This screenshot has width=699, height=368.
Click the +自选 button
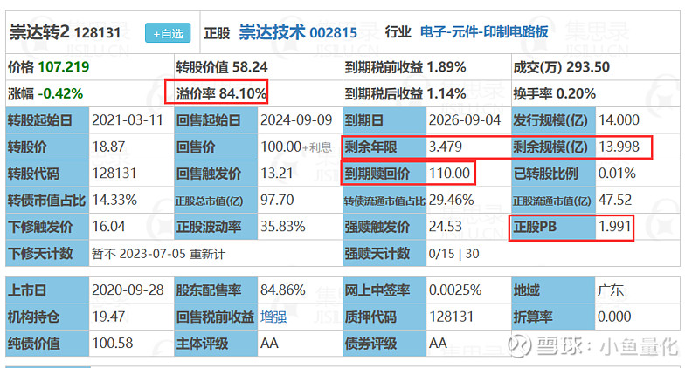point(168,33)
